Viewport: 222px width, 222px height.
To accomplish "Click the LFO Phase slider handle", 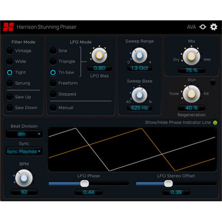I will (x=85, y=183).
